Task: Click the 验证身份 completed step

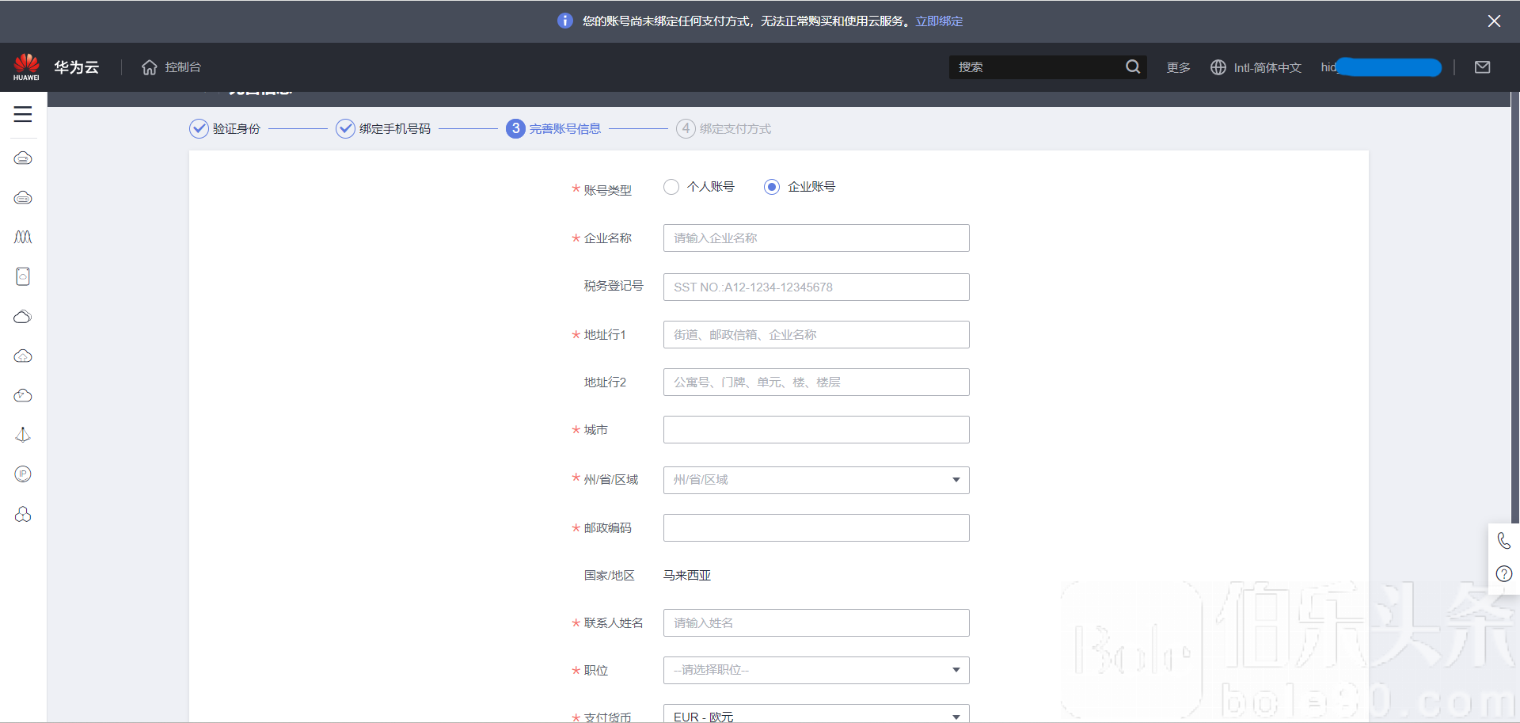Action: (x=226, y=128)
